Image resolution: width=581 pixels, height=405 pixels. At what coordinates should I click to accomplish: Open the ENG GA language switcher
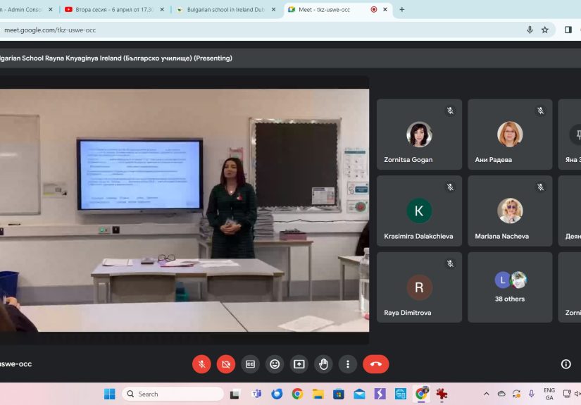tap(549, 394)
